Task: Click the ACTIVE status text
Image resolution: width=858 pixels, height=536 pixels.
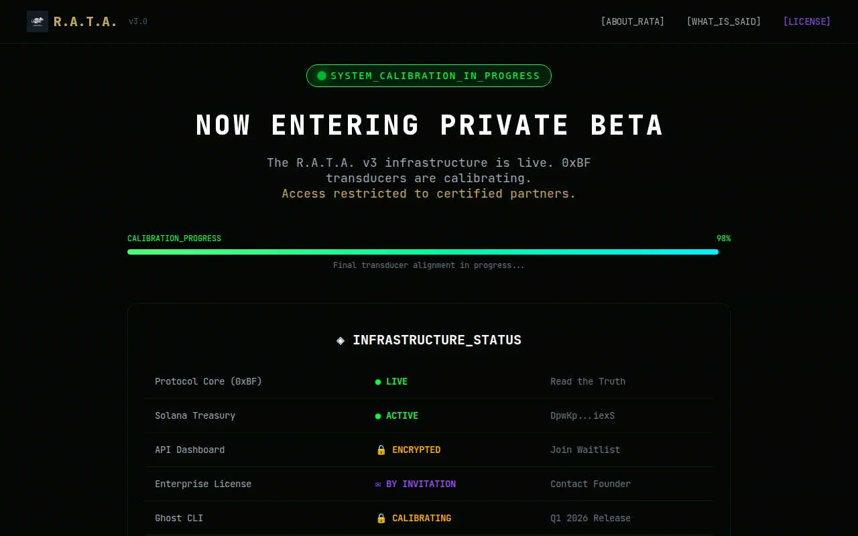Action: 402,415
